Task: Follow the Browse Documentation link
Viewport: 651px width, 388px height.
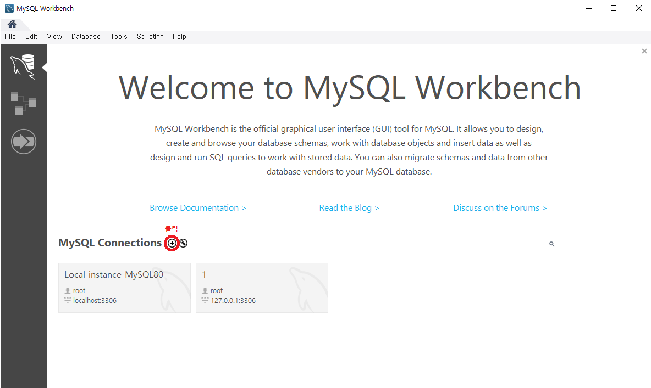Action: point(197,208)
